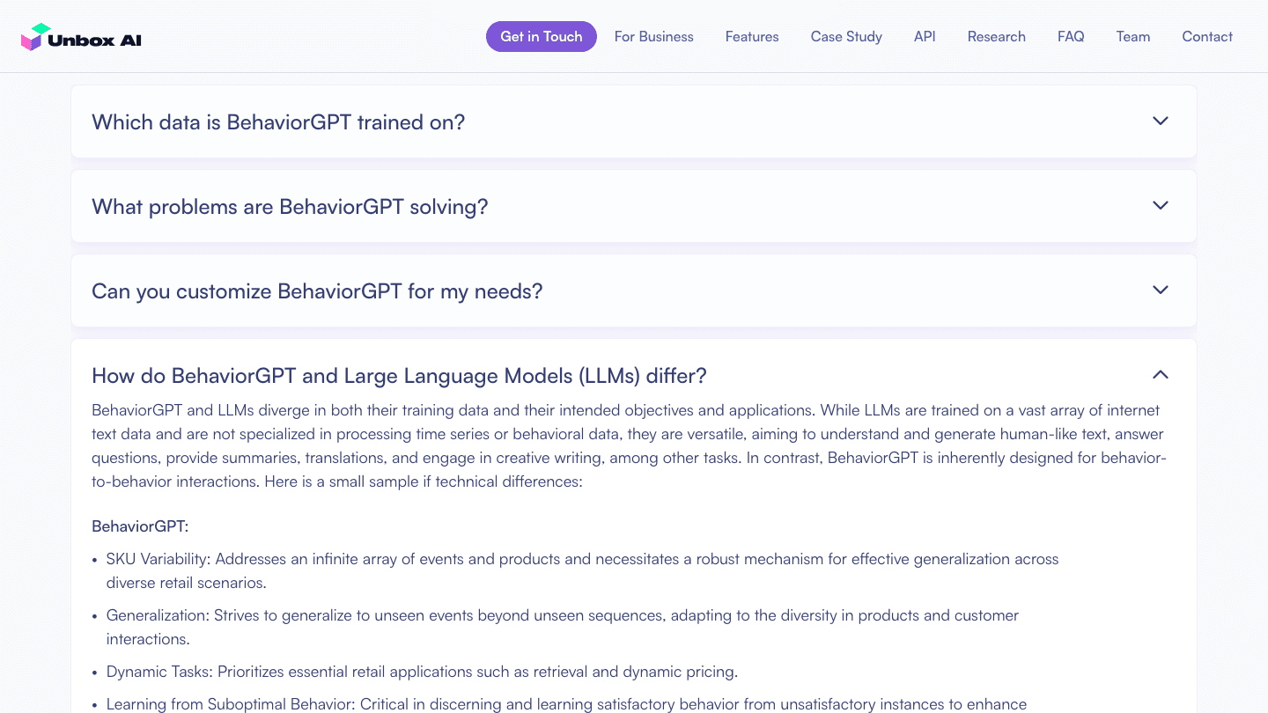Expand 'Which data is BehaviorGPT trained on?' chevron
This screenshot has width=1268, height=713.
coord(1161,121)
